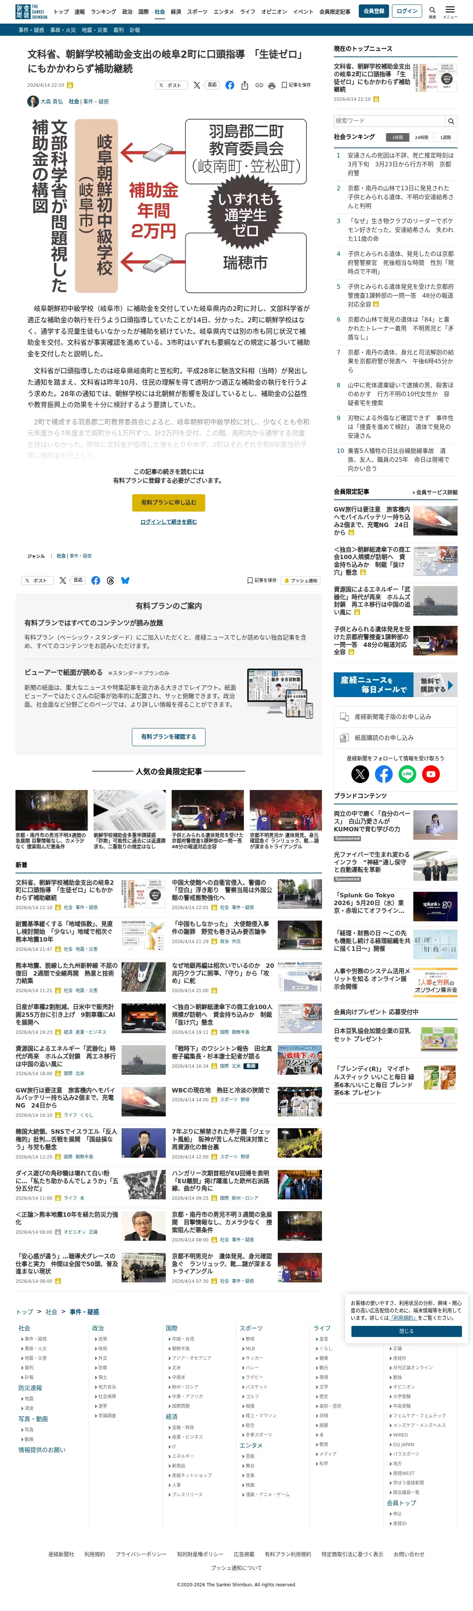Copy the article link with the chain icon

click(x=259, y=85)
